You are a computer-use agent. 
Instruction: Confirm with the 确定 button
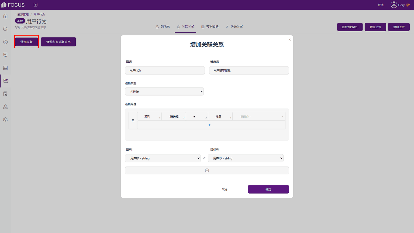268,189
